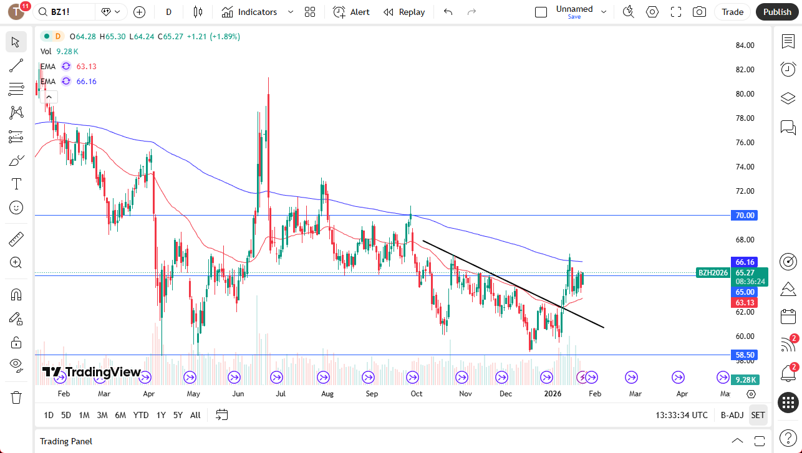Select the 1M date range tab
The height and width of the screenshot is (453, 802).
[84, 415]
